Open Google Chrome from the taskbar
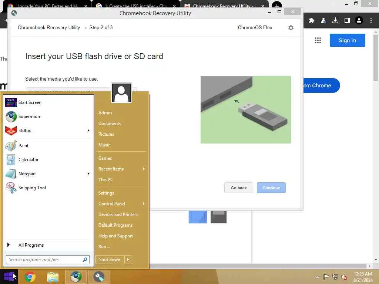This screenshot has width=379, height=284. click(x=30, y=277)
